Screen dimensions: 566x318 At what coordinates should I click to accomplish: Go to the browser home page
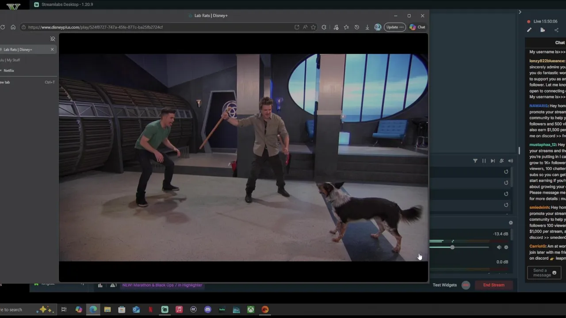pos(13,27)
